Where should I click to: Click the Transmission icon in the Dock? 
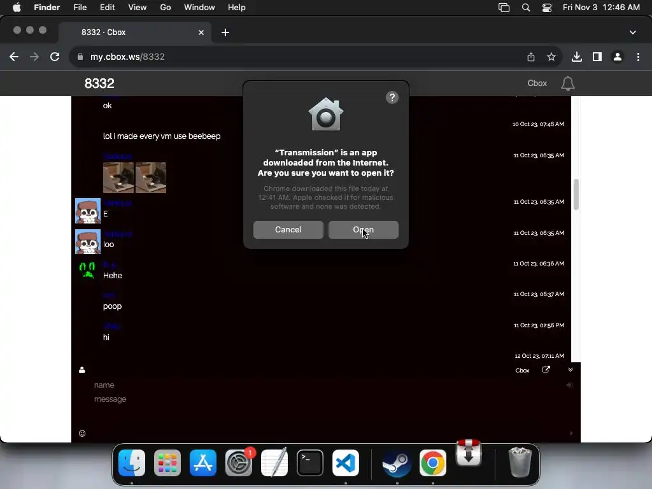click(469, 453)
